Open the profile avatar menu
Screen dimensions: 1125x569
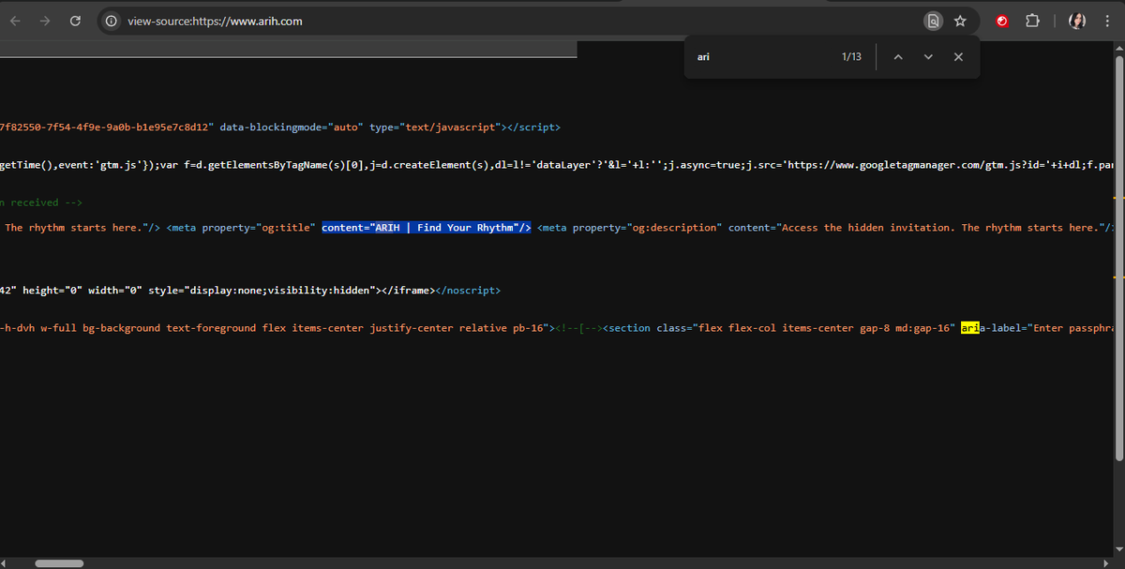(1077, 21)
